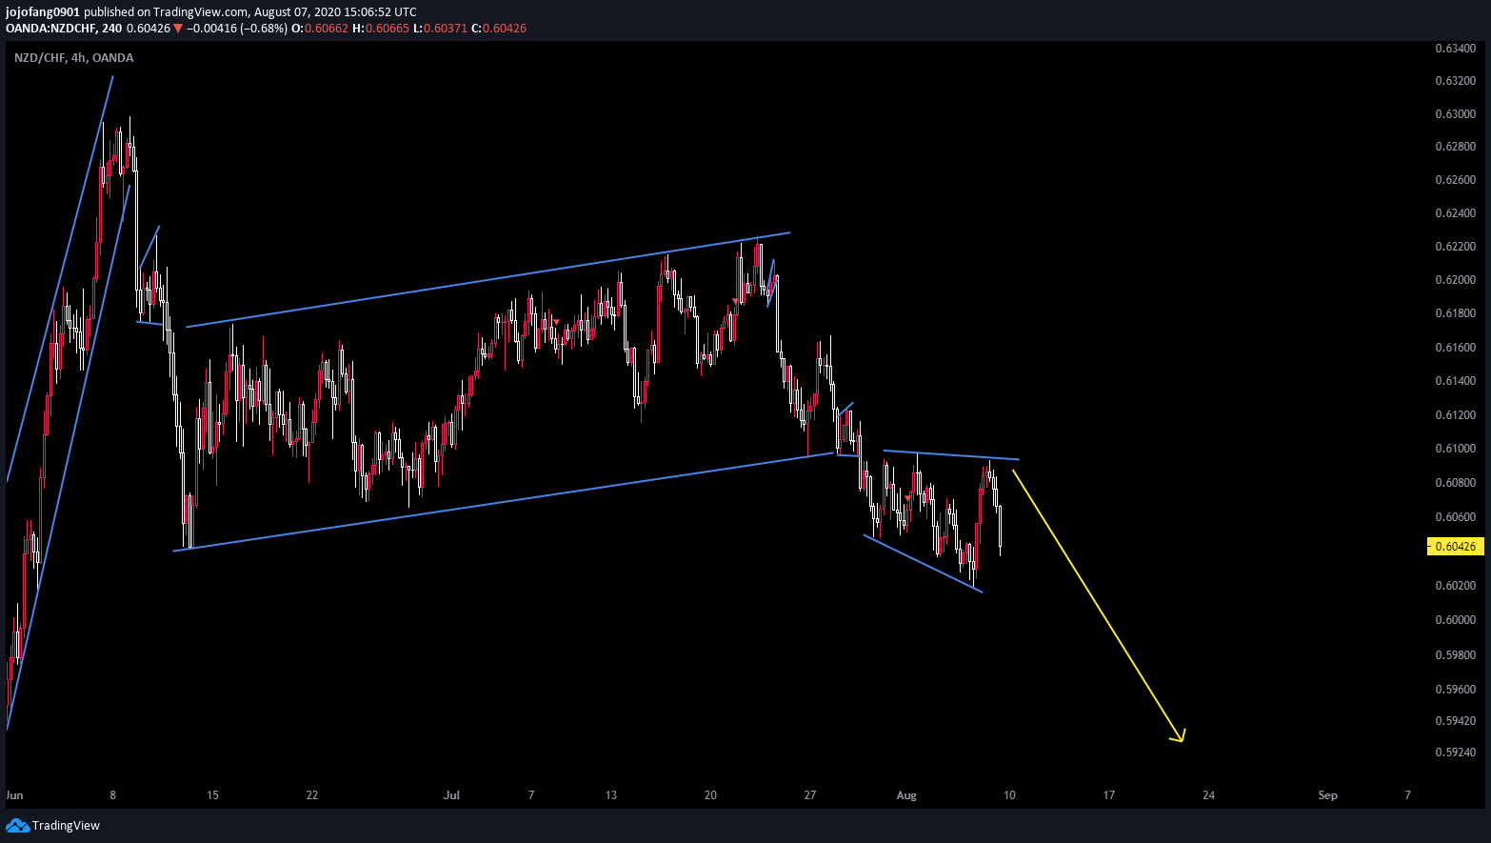Click the 0.59800 price axis label
This screenshot has height=843, width=1491.
[x=1455, y=655]
